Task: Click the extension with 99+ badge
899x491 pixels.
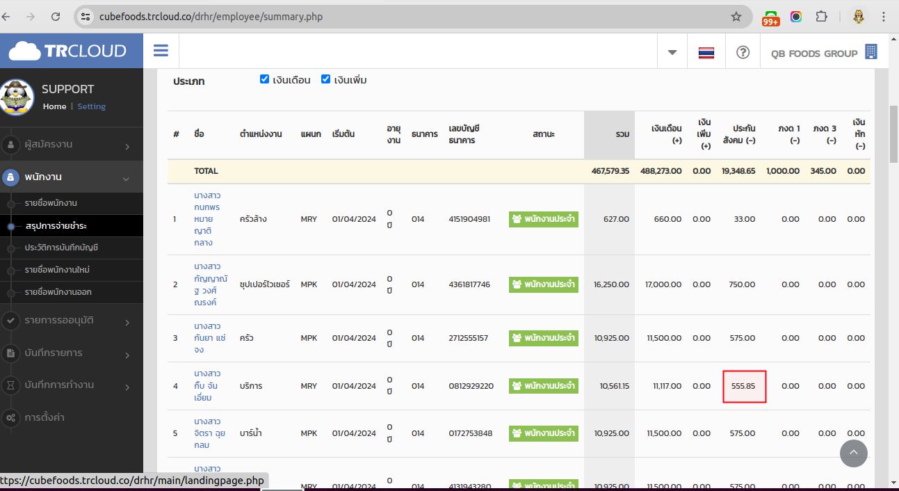Action: pos(771,17)
